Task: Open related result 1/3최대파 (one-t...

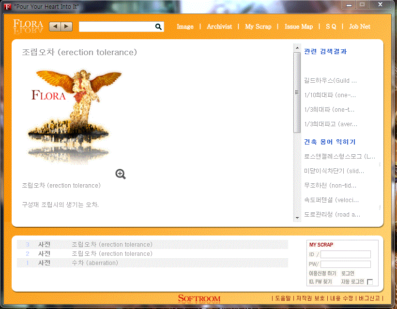Action: tap(329, 109)
